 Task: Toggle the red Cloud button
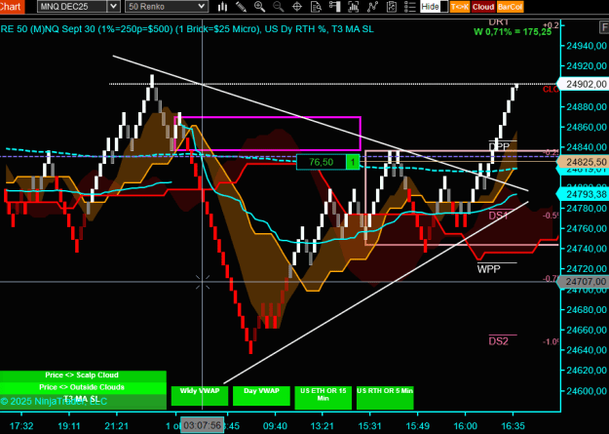tap(483, 7)
